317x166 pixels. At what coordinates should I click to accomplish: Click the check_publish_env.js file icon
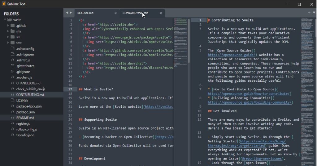[12, 89]
